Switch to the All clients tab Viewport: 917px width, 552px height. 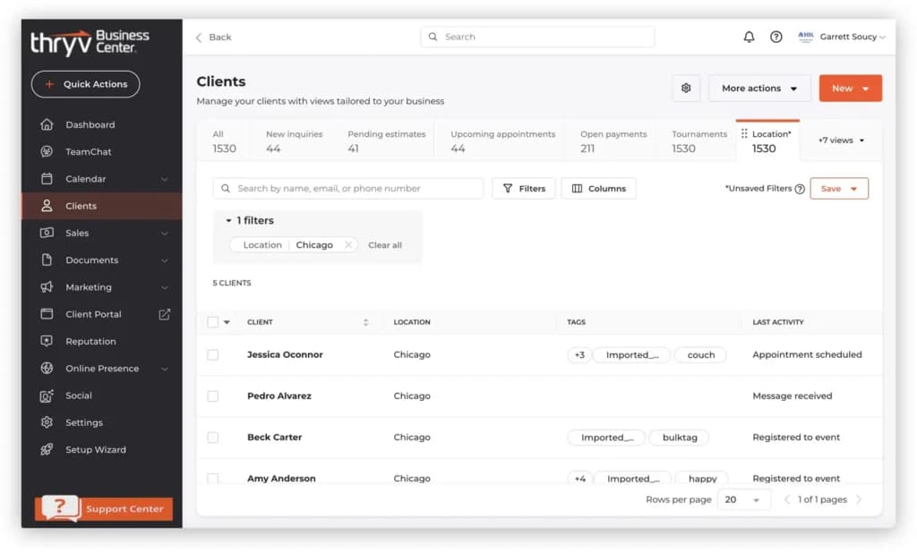point(224,141)
